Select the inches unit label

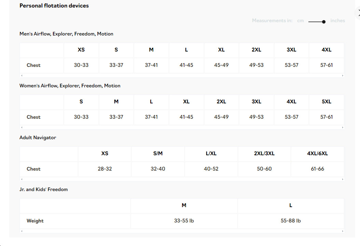(337, 21)
